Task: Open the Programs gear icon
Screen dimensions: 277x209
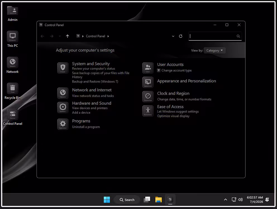Action: [63, 124]
